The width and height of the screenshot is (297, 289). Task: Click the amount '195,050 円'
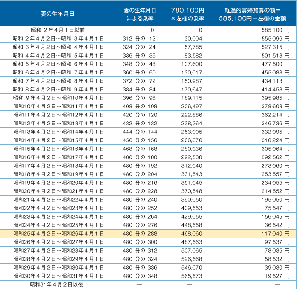point(275,200)
